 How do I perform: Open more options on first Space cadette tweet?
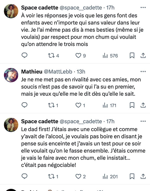[x=143, y=7]
